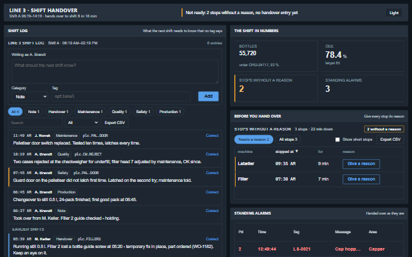Filter log by 'Quality 1' chip
Screen dimensions: 412x257
tap(119, 112)
